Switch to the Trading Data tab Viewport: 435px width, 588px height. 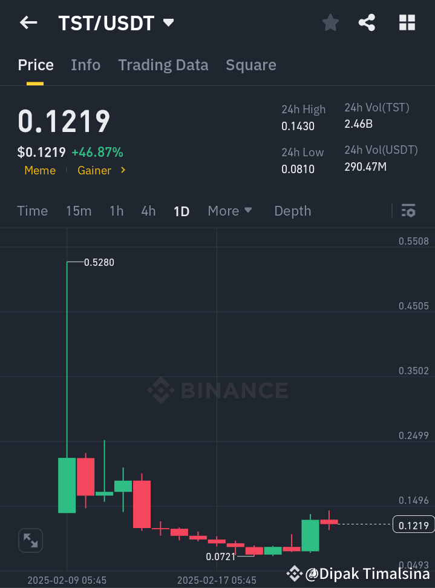163,65
